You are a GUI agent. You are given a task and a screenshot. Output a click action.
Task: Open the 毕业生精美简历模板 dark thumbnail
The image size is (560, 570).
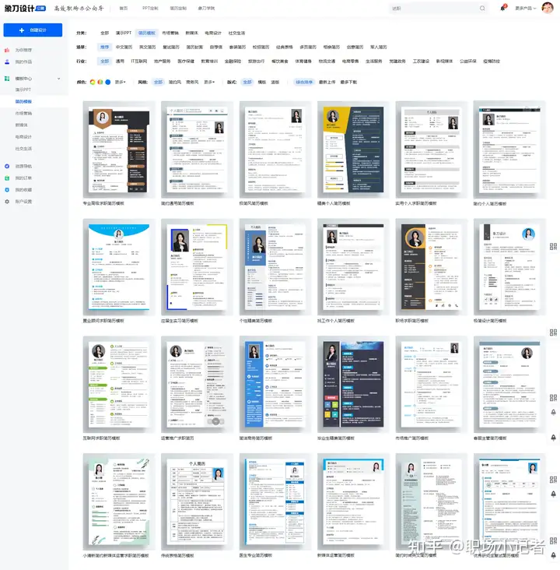353,385
